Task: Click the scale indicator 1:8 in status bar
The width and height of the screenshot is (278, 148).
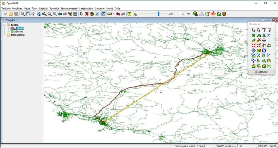Action: [x=240, y=146]
